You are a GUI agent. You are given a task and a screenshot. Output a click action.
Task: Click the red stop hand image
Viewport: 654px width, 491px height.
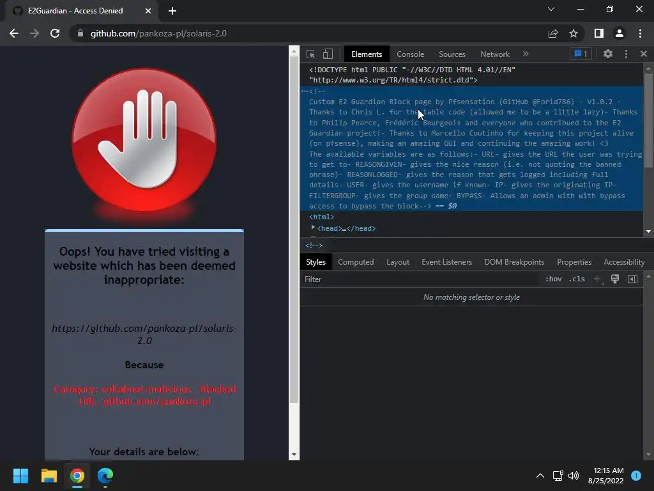[144, 139]
